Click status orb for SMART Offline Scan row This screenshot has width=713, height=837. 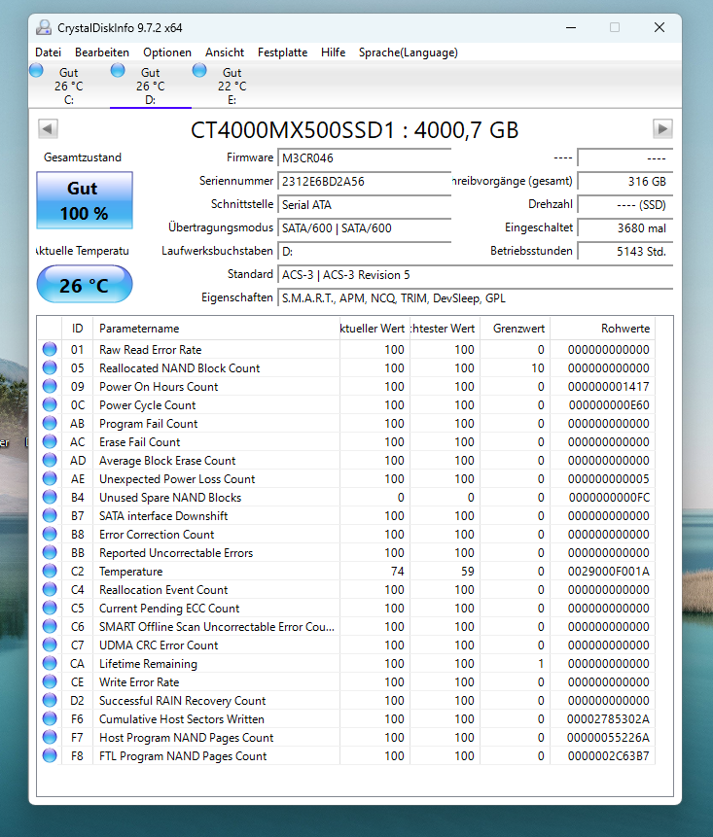(x=50, y=626)
